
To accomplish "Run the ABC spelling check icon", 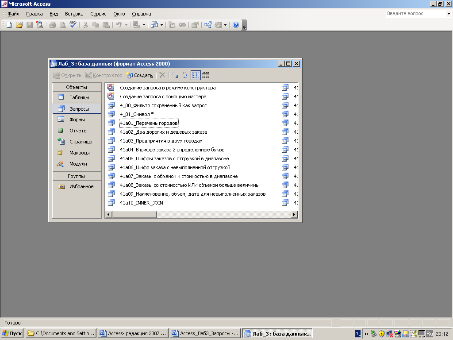I will tap(73, 25).
